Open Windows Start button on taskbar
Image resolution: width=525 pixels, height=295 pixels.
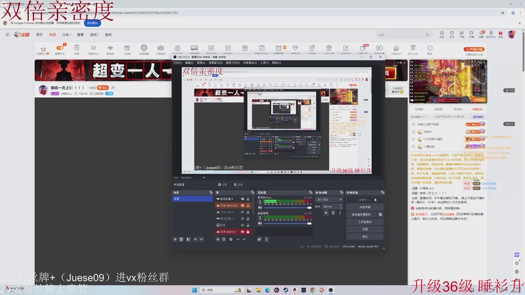[x=194, y=290]
